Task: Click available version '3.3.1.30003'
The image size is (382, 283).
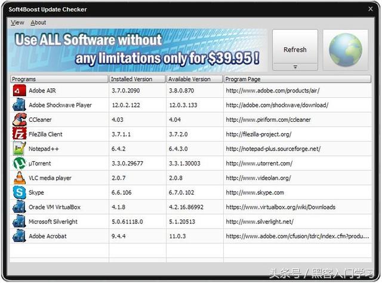Action: [184, 164]
